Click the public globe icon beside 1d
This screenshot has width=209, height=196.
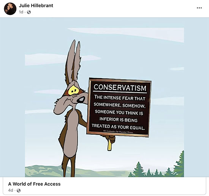(x=29, y=12)
